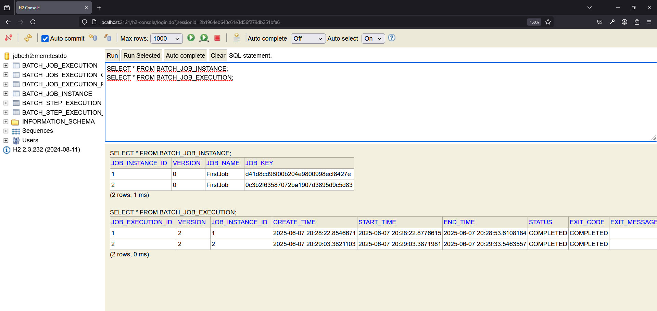Click job key 0c3b2f63587072ba1907d3895d9c5d83 cell
The image size is (657, 311).
299,185
